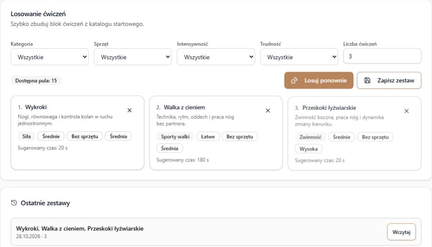The image size is (432, 247).
Task: Click the Średnia tag on Wykroki card
Action: 118,137
